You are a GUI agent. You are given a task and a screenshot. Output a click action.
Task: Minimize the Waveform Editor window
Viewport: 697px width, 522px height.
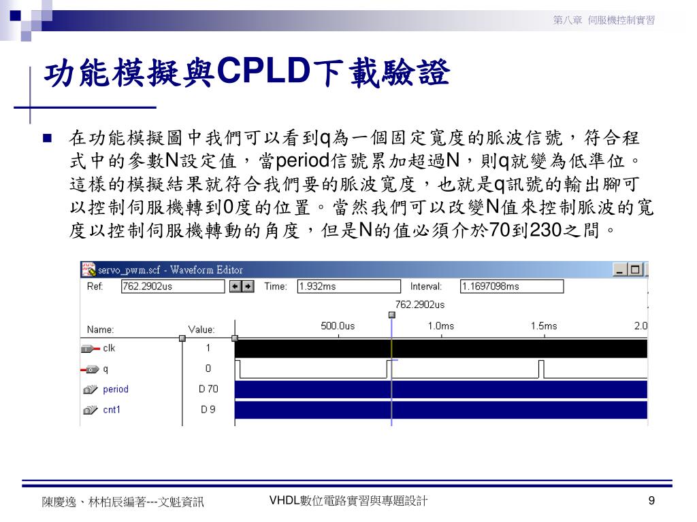coord(620,269)
